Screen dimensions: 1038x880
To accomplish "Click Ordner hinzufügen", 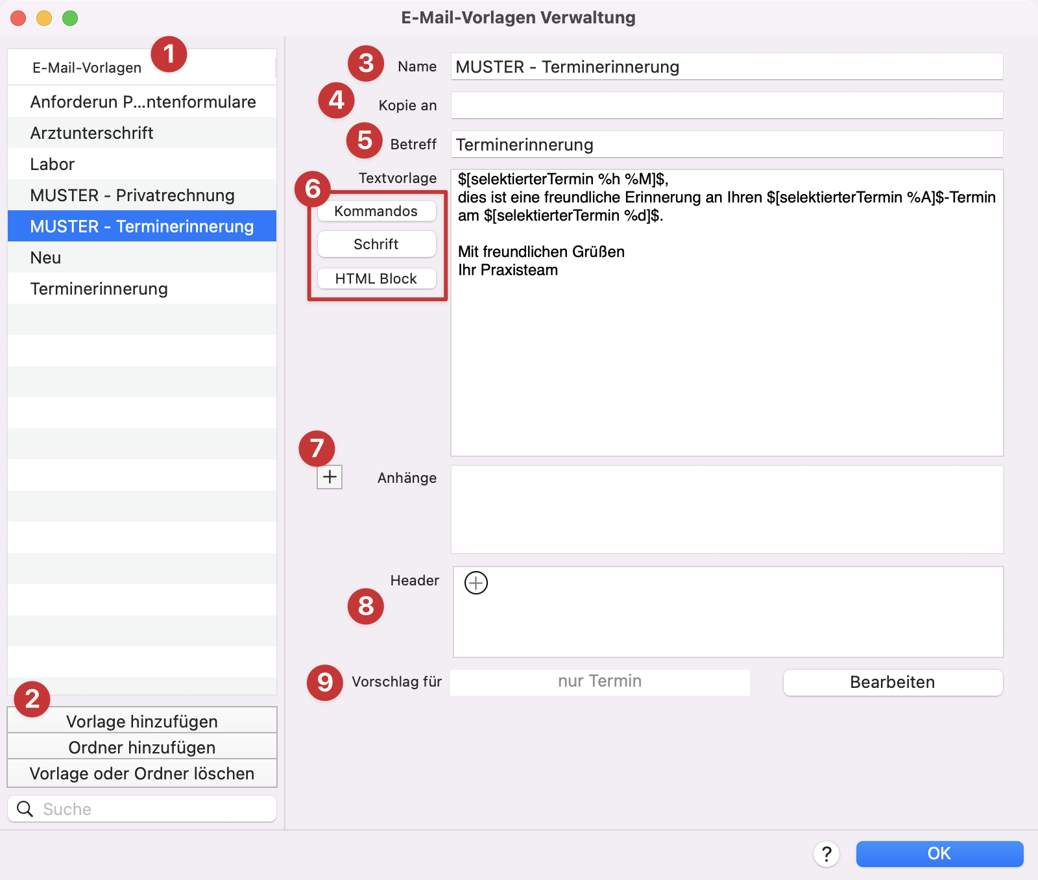I will 142,746.
